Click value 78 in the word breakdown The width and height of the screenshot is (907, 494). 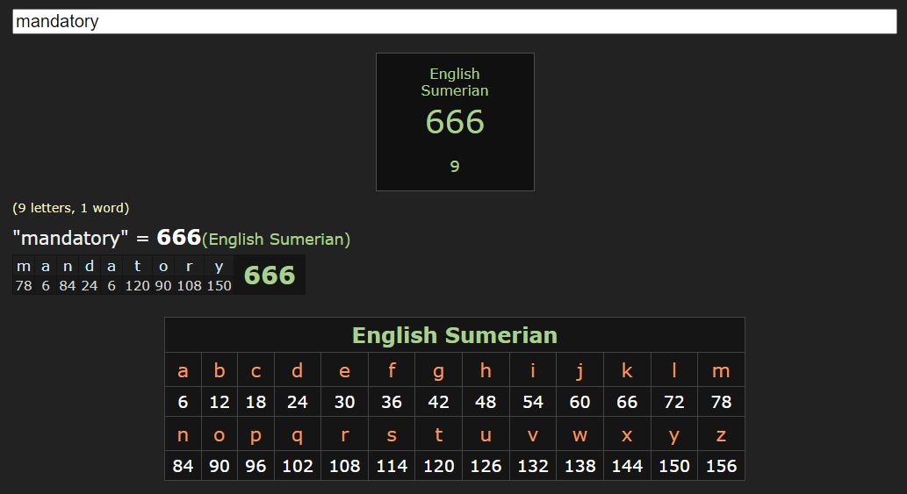[24, 285]
